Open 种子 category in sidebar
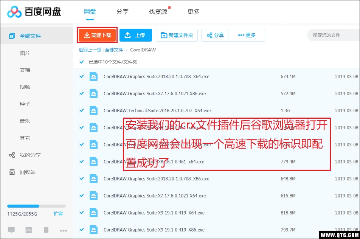 [25, 104]
